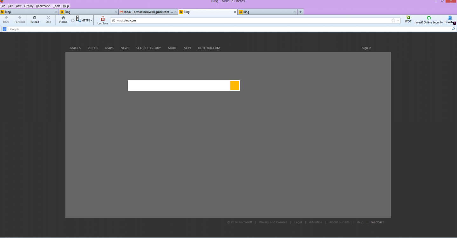Open the History menu
The image size is (457, 238).
(x=29, y=6)
